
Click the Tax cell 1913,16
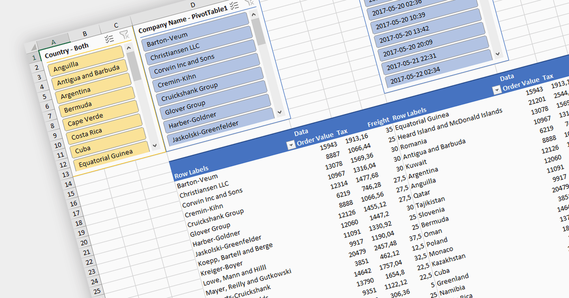(358, 139)
